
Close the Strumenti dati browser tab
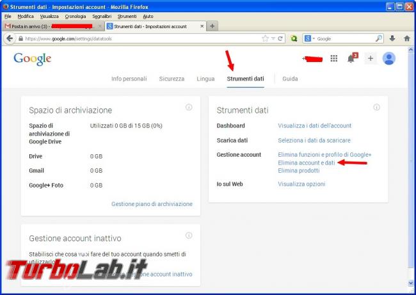(x=202, y=26)
